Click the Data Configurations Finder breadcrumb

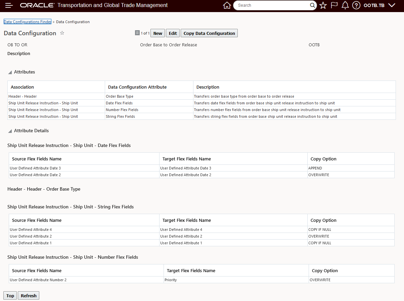[x=27, y=22]
